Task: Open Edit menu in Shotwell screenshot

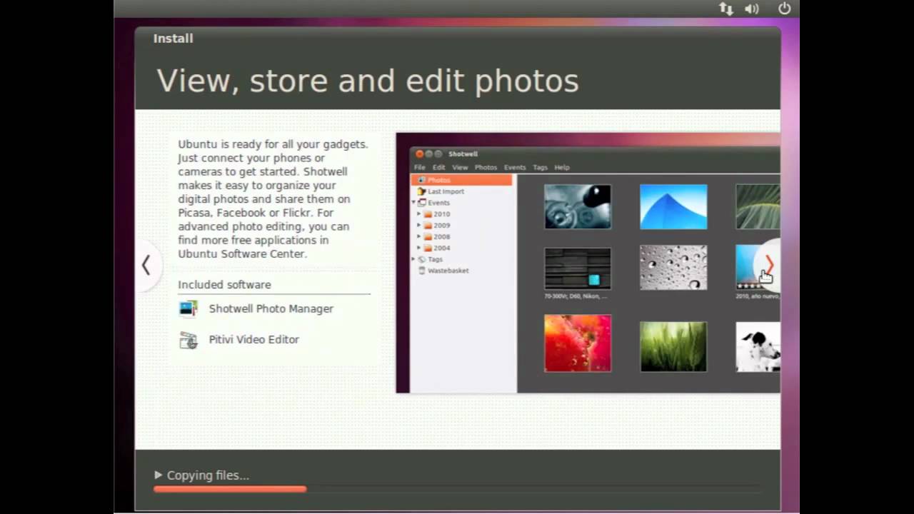Action: click(438, 167)
